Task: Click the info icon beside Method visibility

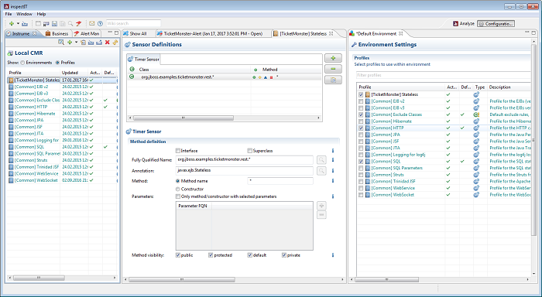Action: click(333, 255)
